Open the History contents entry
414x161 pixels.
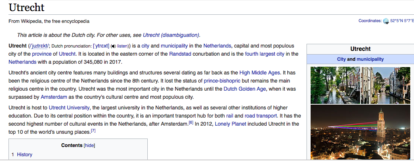click(24, 154)
